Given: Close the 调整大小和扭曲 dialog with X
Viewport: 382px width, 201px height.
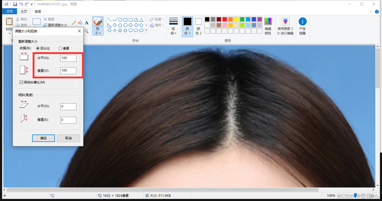Looking at the screenshot, I should 79,31.
